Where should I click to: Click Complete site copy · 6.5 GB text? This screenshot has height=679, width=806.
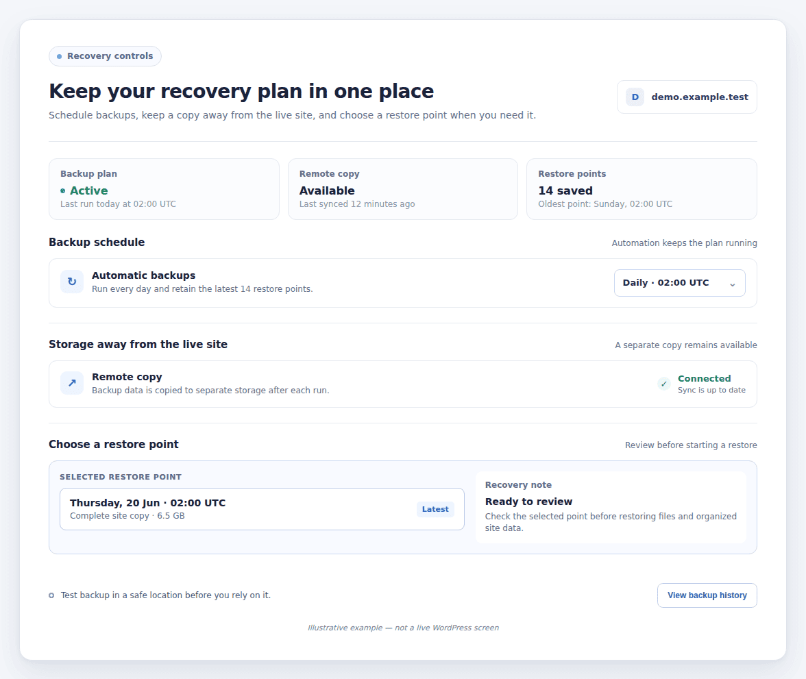pos(127,515)
